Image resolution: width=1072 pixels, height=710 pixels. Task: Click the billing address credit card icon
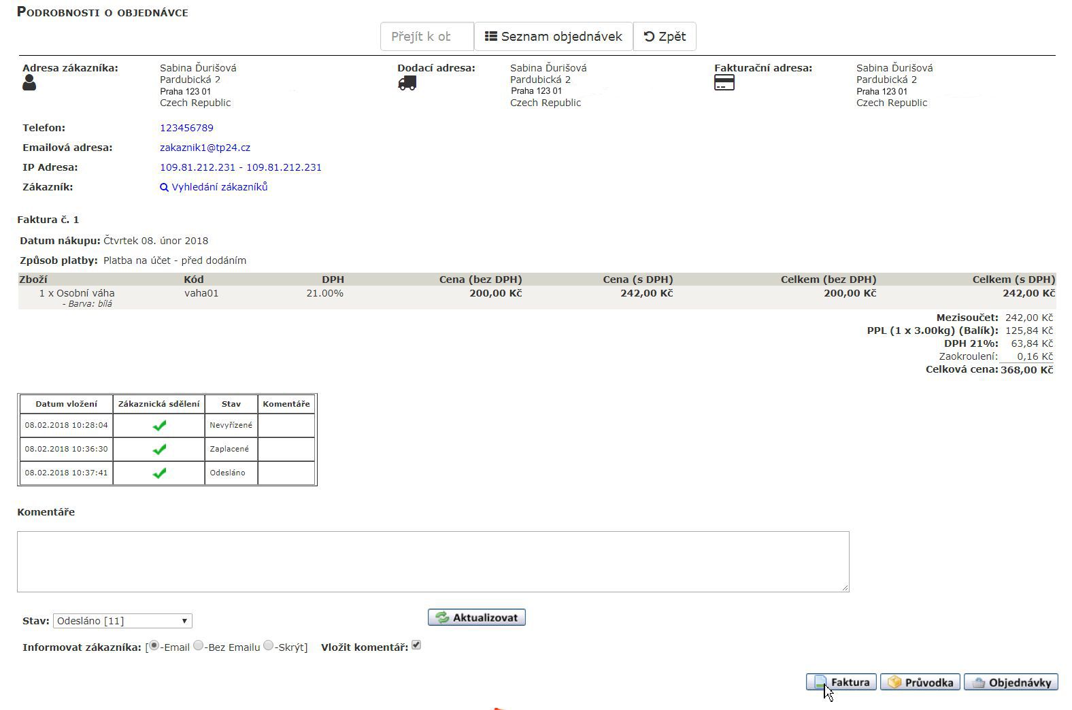point(724,83)
